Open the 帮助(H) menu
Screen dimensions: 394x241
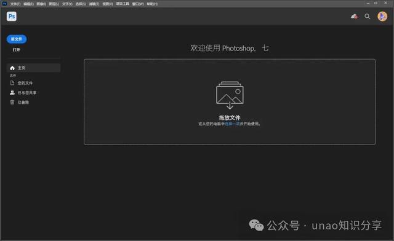[152, 4]
